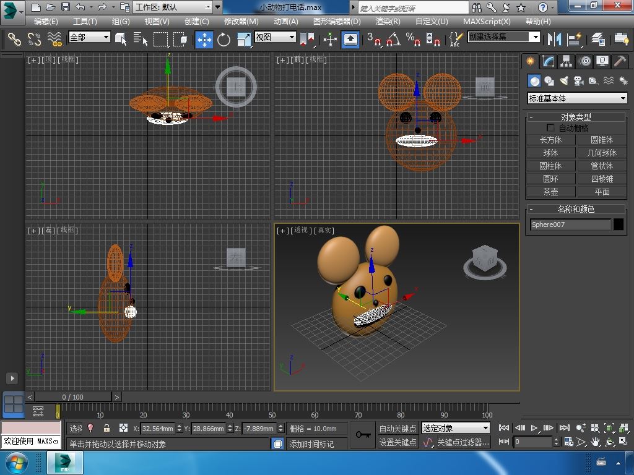The height and width of the screenshot is (475, 634).
Task: Click the 平面 plane button
Action: pyautogui.click(x=602, y=192)
